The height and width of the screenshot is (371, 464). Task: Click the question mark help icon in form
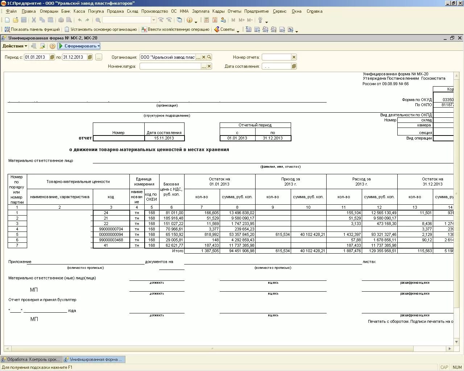[x=53, y=46]
